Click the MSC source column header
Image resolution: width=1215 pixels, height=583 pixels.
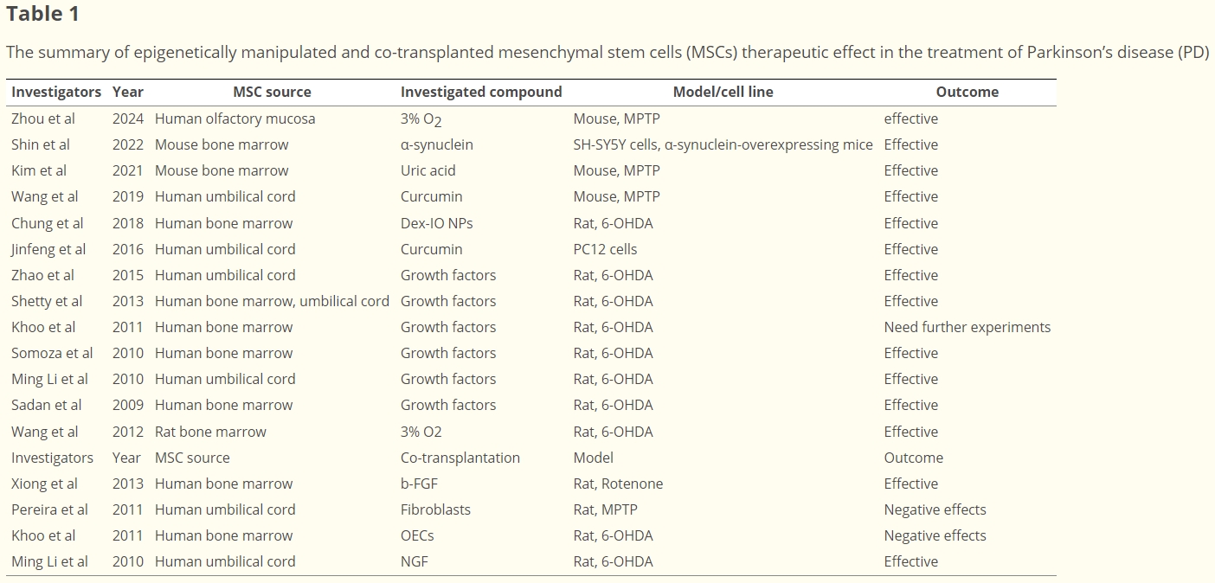[x=272, y=92]
